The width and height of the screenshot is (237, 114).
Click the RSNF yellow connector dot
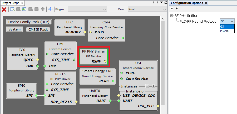coord(105,61)
